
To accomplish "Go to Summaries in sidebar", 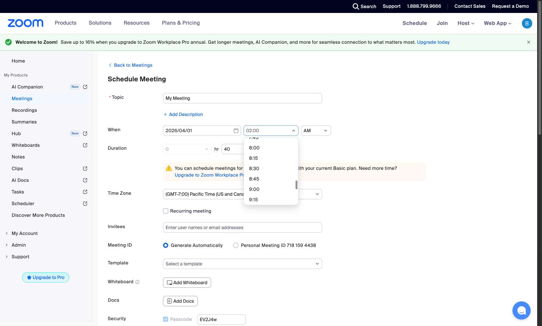I will click(24, 122).
